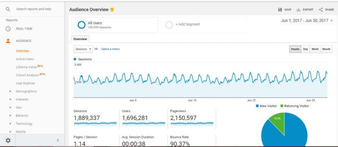Open the Active Users report
The image size is (338, 147).
coord(25,59)
